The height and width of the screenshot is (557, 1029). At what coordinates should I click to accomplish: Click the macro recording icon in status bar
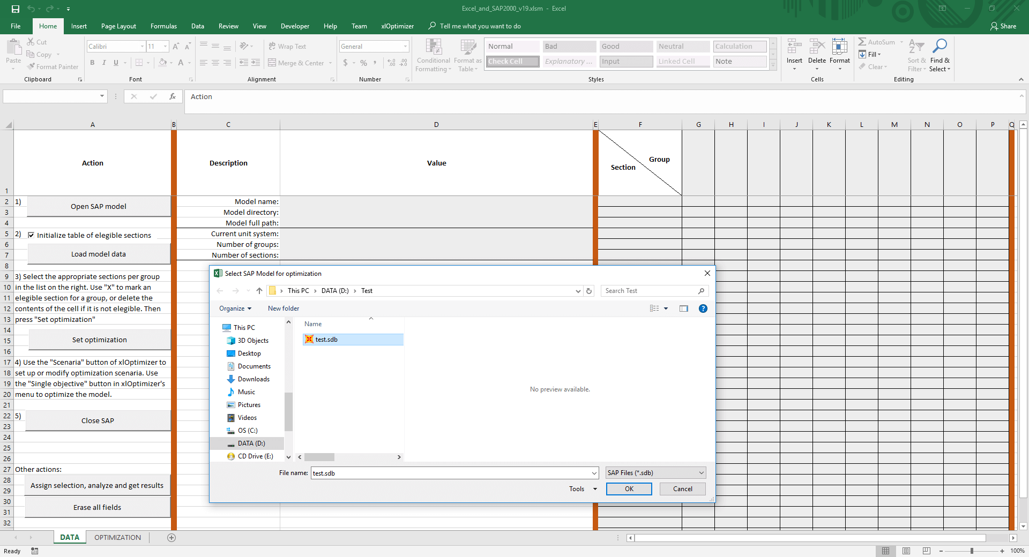click(x=35, y=551)
